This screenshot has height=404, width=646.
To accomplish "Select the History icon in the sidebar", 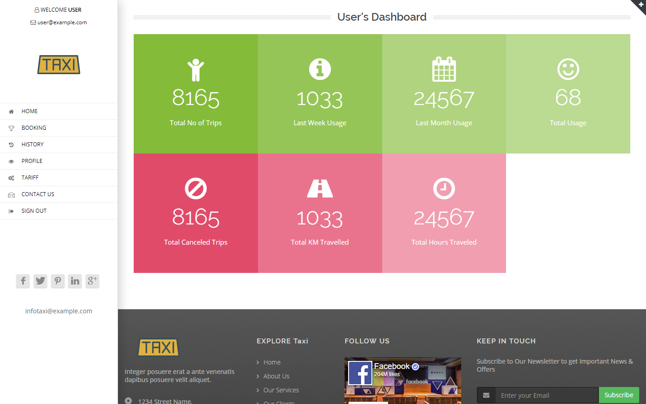I will tap(11, 144).
